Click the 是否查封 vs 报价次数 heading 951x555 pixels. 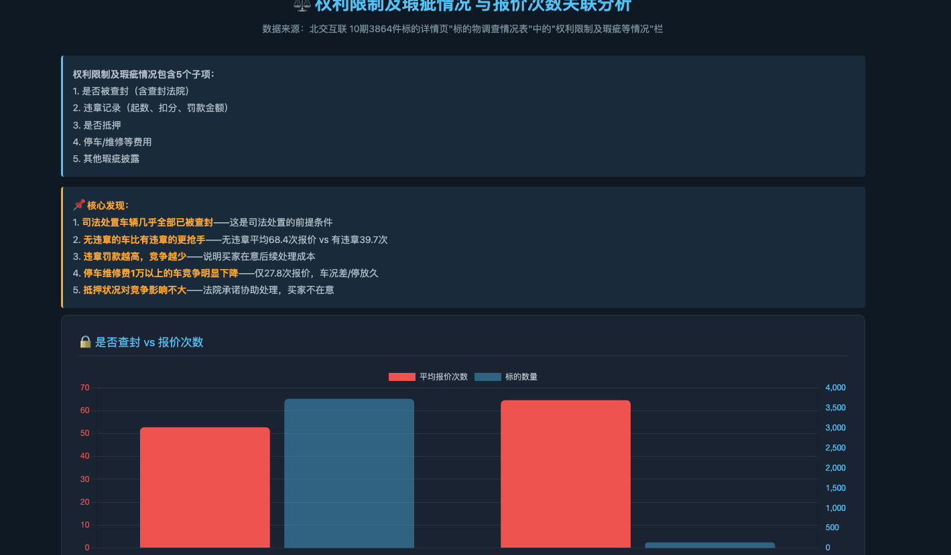(x=149, y=342)
